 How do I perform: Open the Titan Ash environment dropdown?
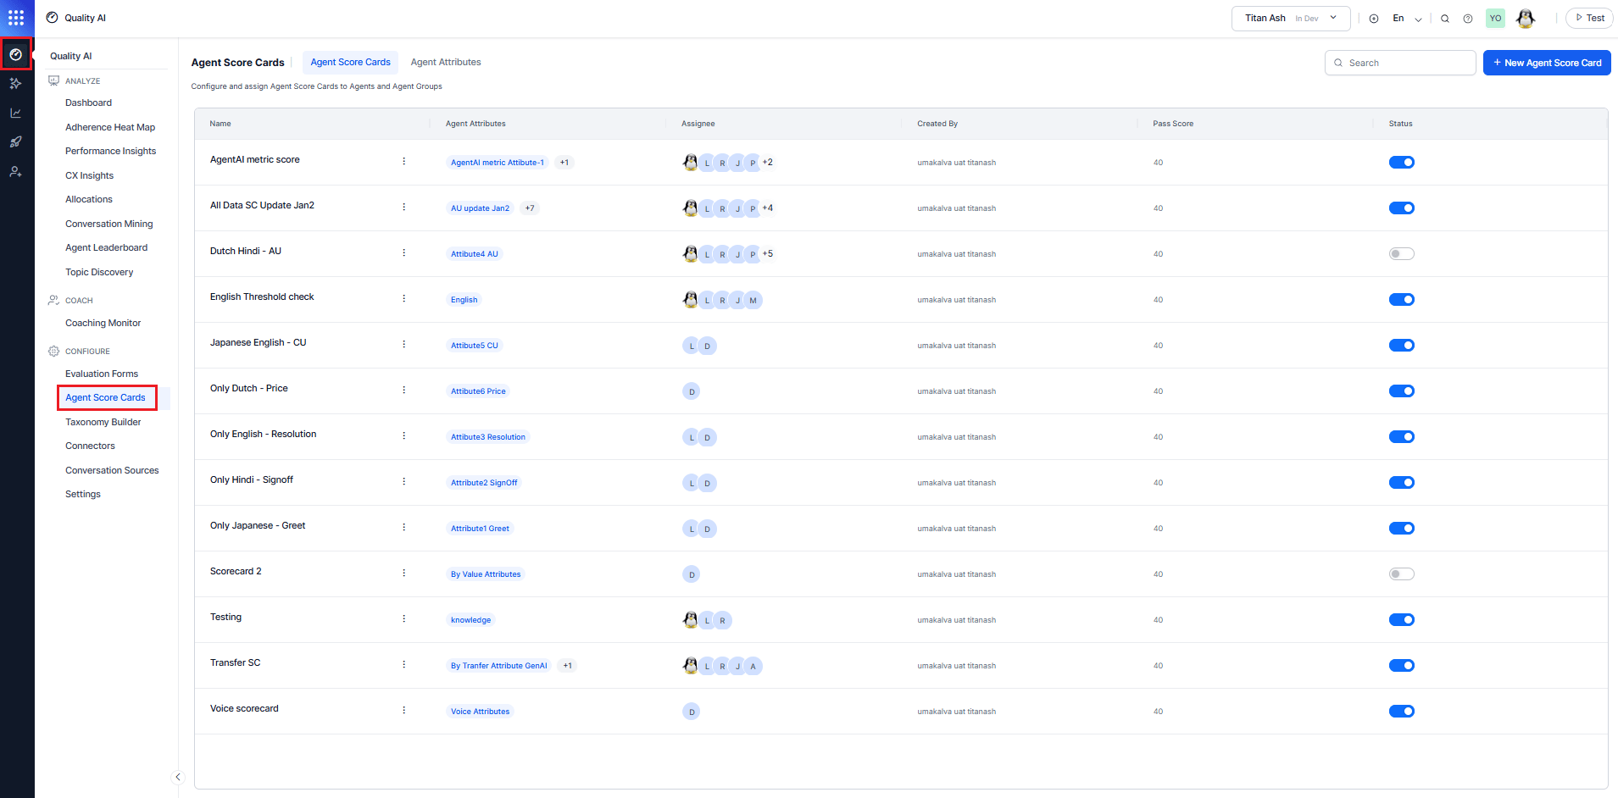pos(1290,19)
